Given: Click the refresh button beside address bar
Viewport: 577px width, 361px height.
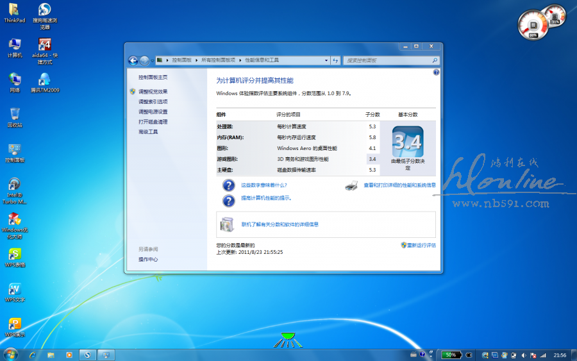Looking at the screenshot, I should [335, 60].
